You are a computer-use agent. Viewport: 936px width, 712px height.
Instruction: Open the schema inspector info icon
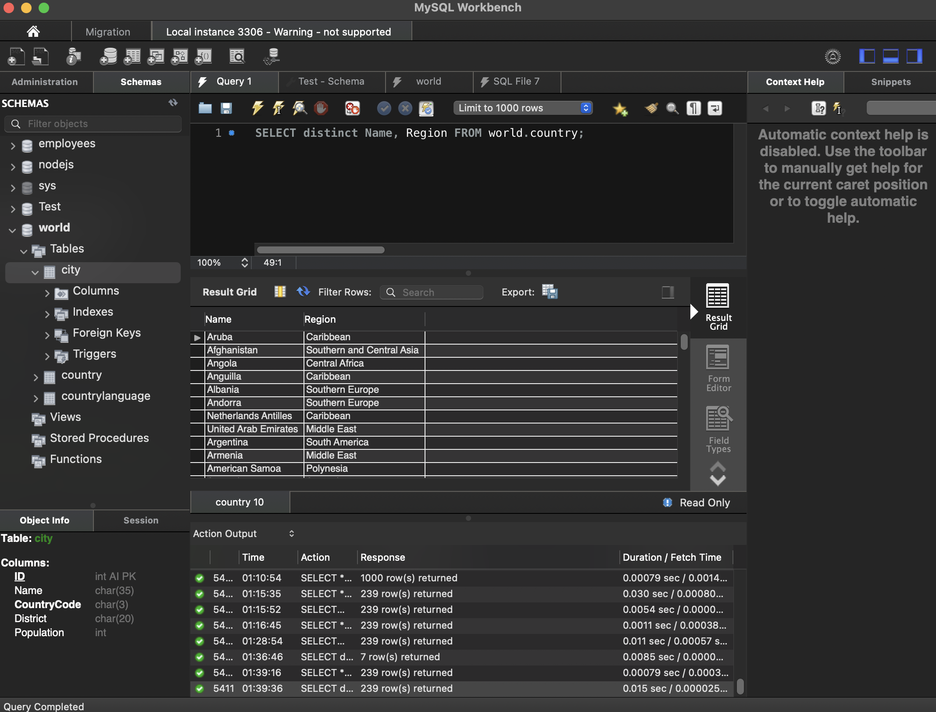pyautogui.click(x=73, y=57)
